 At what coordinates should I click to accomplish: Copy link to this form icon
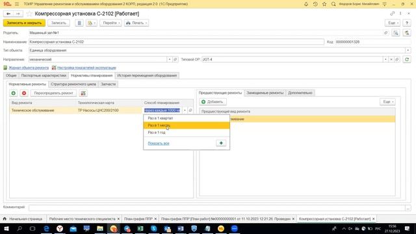click(392, 14)
